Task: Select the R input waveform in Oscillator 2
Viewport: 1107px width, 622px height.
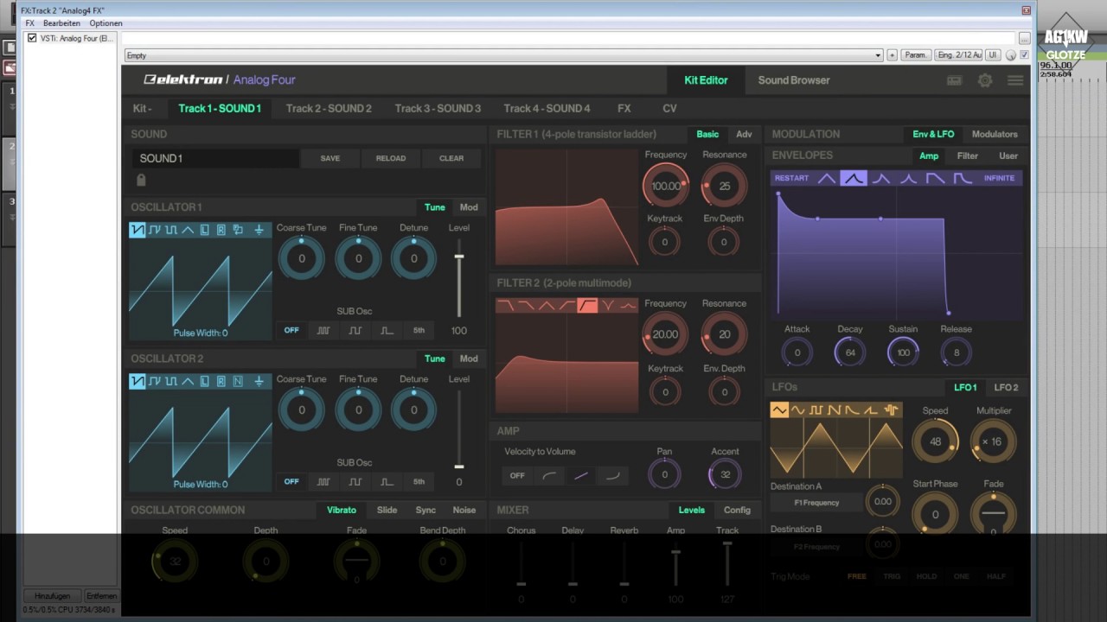Action: tap(221, 381)
